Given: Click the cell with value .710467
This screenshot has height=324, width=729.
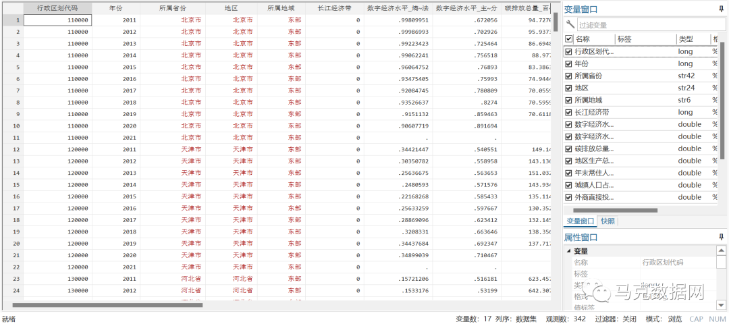Looking at the screenshot, I should tap(467, 255).
